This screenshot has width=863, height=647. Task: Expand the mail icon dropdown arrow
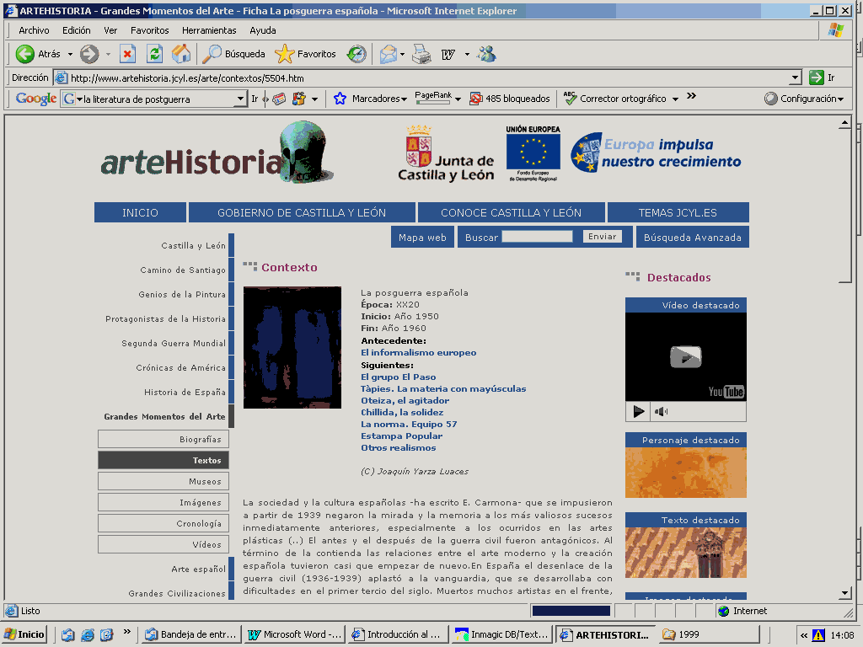coord(402,54)
